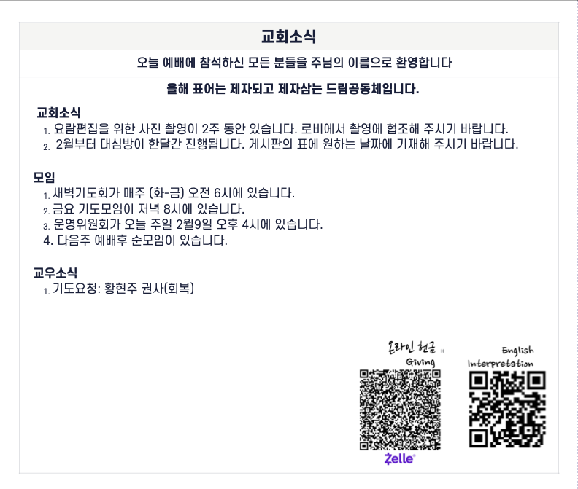The height and width of the screenshot is (489, 578).
Task: Click the top-left finder square of the interpretation QR
Action: (479, 380)
